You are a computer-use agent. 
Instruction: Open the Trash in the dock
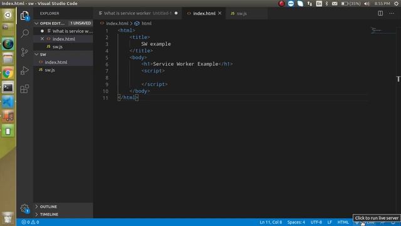click(x=8, y=218)
